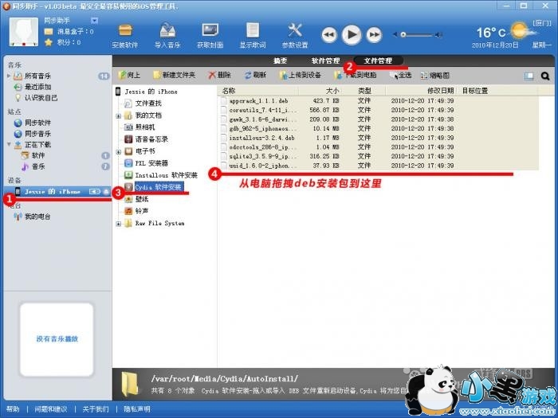Image resolution: width=558 pixels, height=418 pixels.
Task: Click the 删除 delete button
Action: 220,76
